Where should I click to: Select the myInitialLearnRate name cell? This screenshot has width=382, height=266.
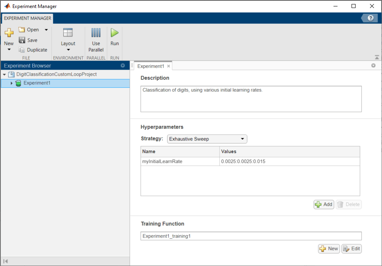click(180, 161)
